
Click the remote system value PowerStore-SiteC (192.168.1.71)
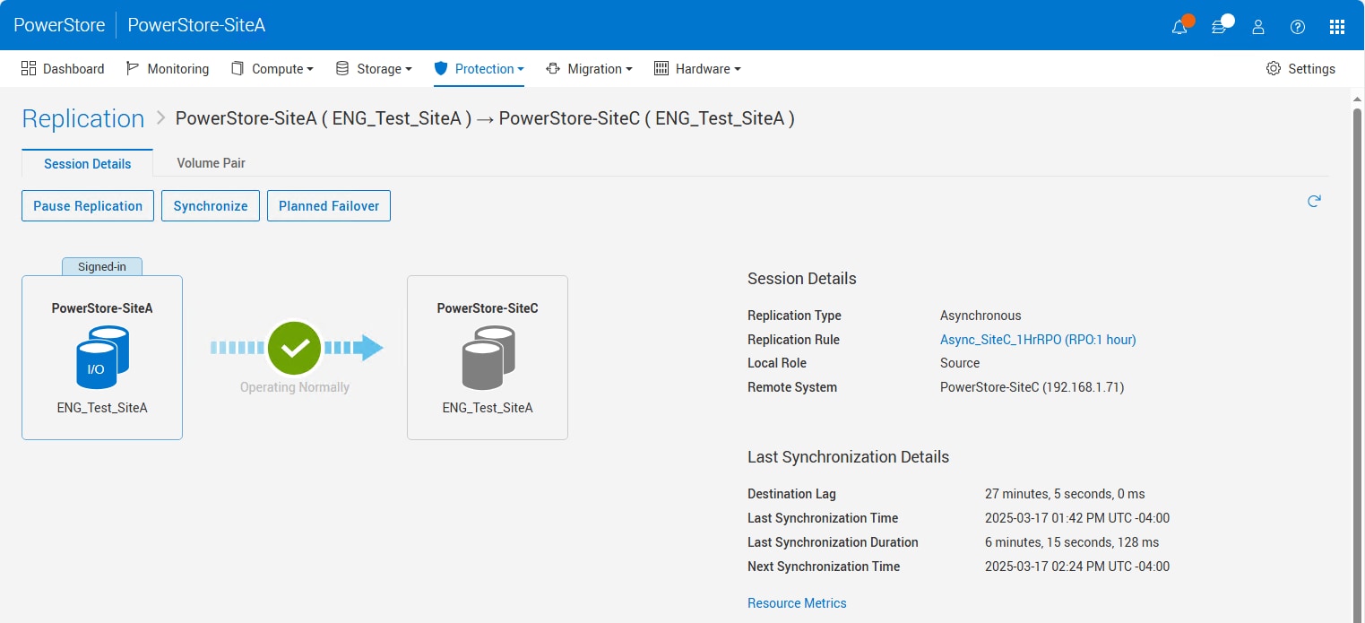coord(1032,387)
